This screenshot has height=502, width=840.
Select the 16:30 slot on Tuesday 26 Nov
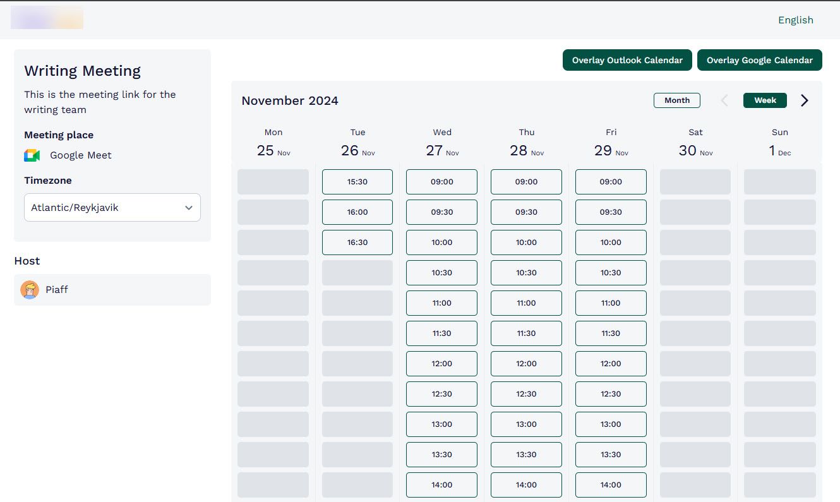[x=357, y=242]
